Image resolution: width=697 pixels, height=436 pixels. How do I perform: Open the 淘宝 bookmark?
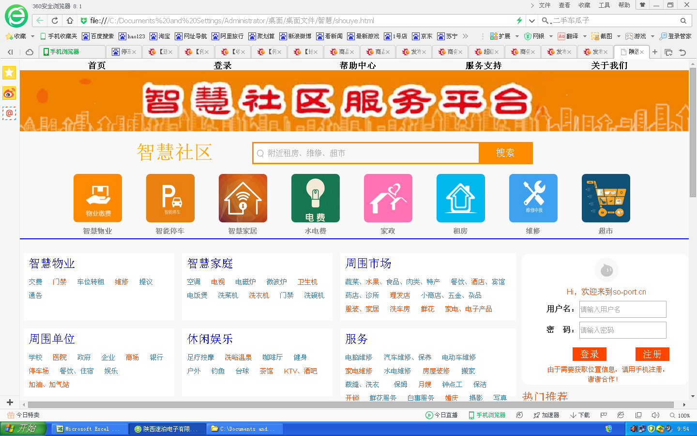(x=160, y=36)
